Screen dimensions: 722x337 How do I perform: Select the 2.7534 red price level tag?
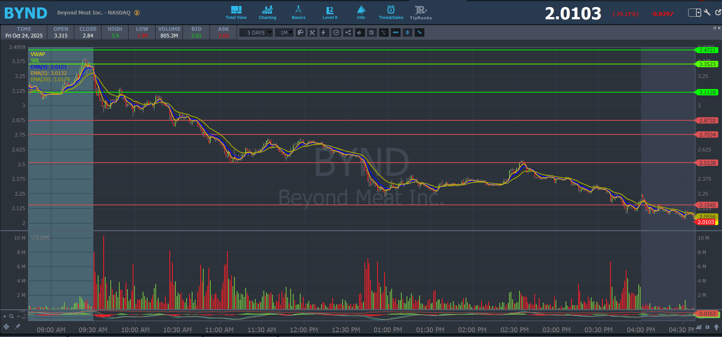[x=707, y=135]
